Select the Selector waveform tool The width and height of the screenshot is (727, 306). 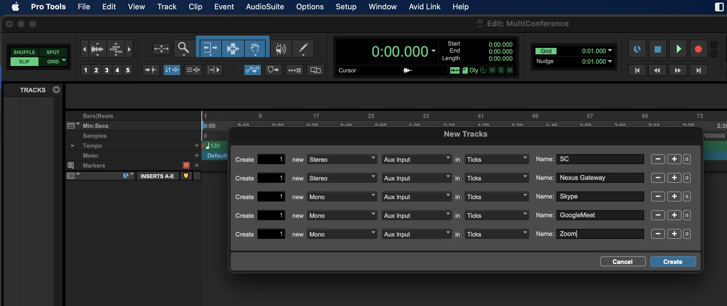coord(233,48)
